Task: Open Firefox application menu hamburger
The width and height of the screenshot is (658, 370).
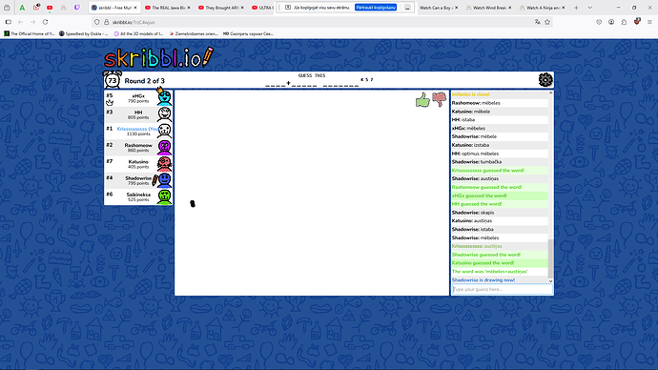Action: click(x=649, y=22)
